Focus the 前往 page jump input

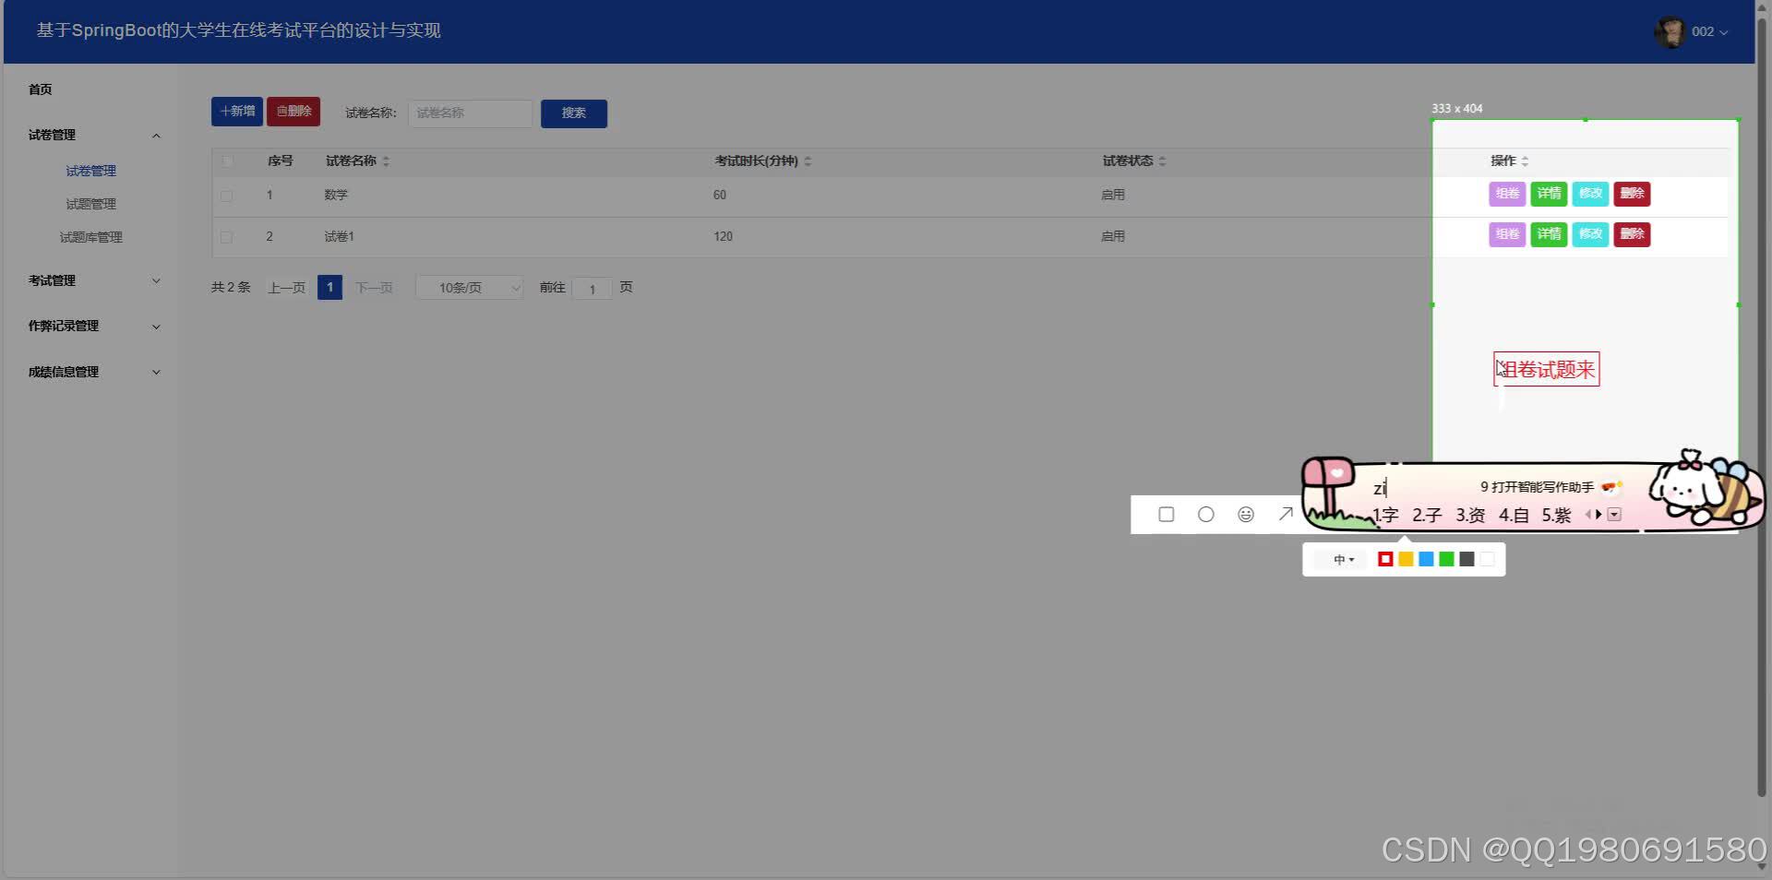pyautogui.click(x=592, y=289)
